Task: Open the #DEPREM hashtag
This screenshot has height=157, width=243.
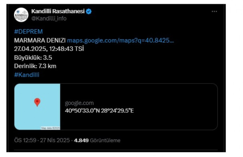Action: (x=29, y=32)
